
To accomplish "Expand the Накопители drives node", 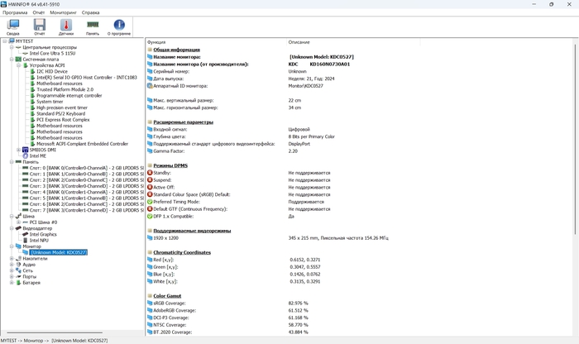I will click(x=11, y=258).
